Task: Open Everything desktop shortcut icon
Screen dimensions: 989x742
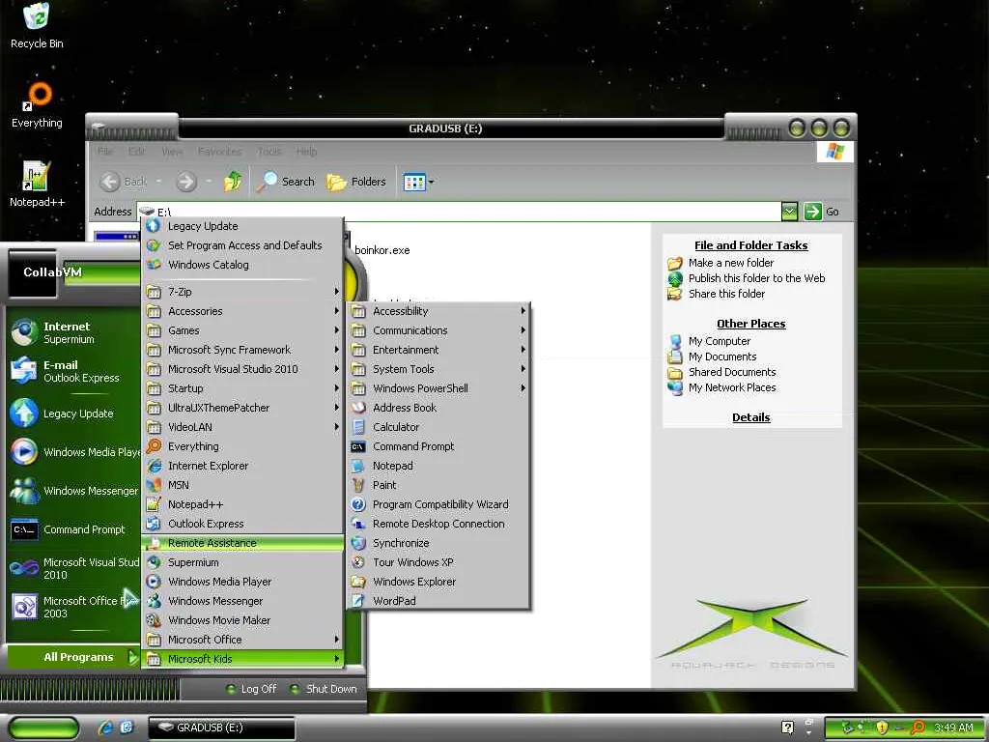Action: pos(37,104)
